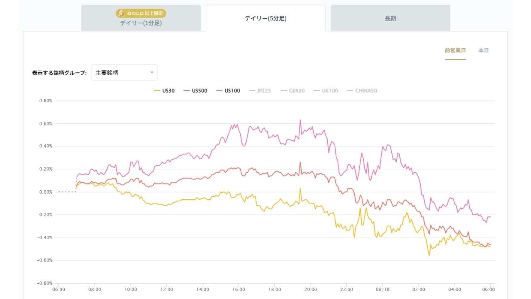The image size is (531, 299).
Task: Switch to 本日 view
Action: (484, 50)
